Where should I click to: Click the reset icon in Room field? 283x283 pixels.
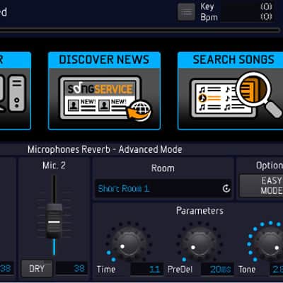tap(226, 188)
